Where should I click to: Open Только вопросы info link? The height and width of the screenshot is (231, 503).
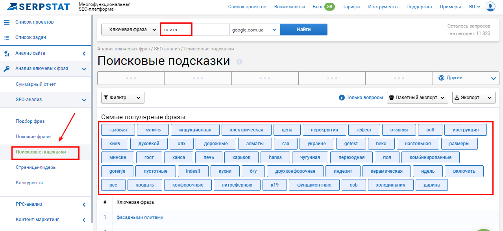361,98
